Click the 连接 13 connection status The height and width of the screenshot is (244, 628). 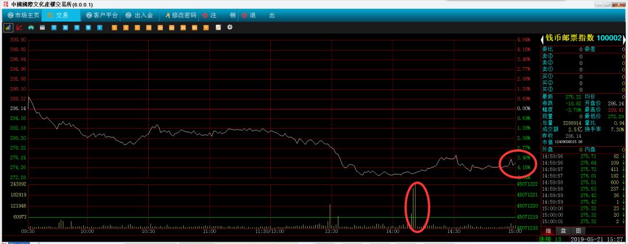550,239
